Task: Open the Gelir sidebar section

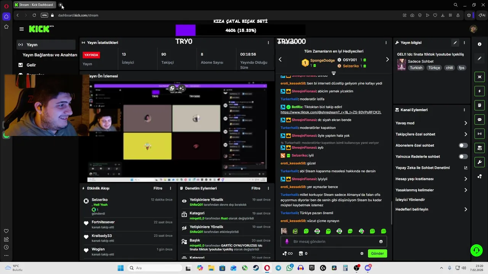Action: click(31, 65)
